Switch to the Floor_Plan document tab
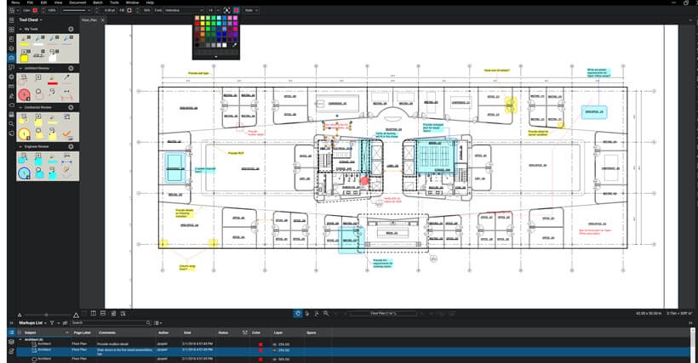 [x=89, y=20]
